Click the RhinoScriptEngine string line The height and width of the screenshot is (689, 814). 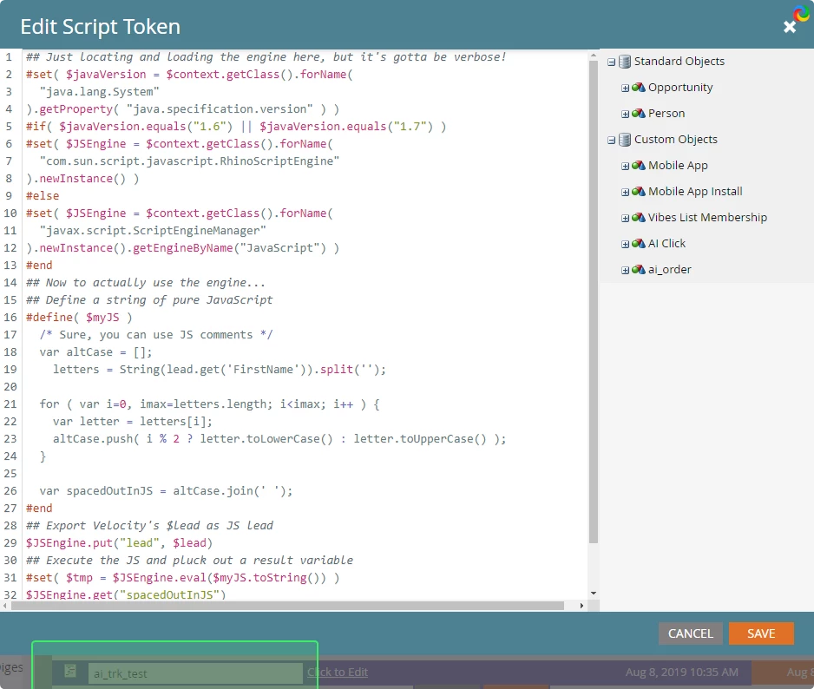189,161
